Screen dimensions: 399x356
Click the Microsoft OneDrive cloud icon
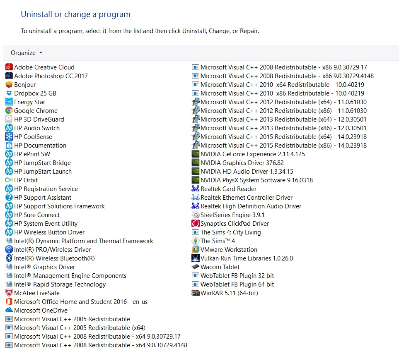(9, 310)
